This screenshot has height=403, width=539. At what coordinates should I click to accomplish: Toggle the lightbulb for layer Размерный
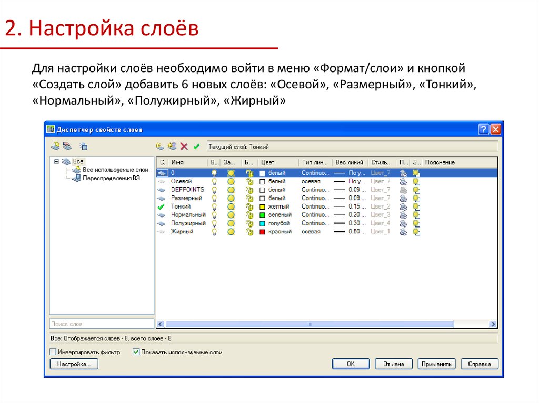click(214, 198)
